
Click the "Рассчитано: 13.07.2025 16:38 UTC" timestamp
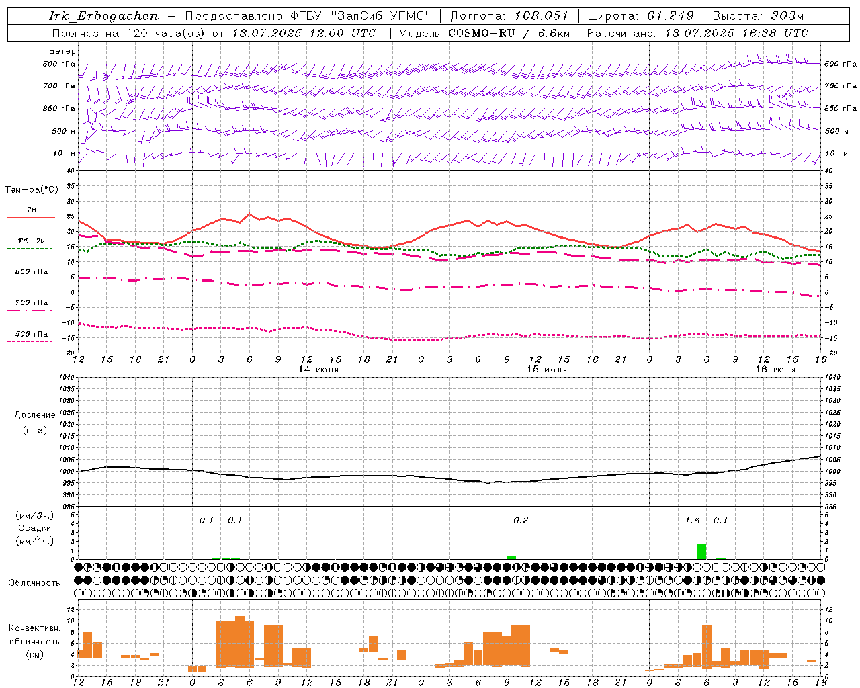click(x=697, y=33)
